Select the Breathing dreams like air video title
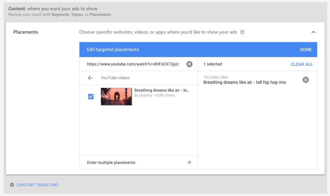 pyautogui.click(x=162, y=90)
